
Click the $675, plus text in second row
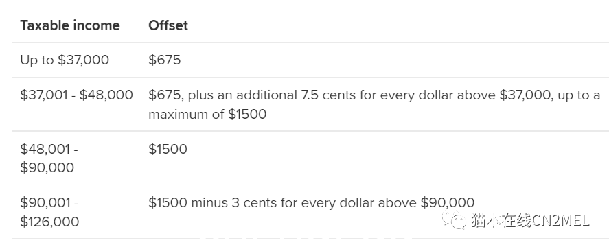(181, 95)
